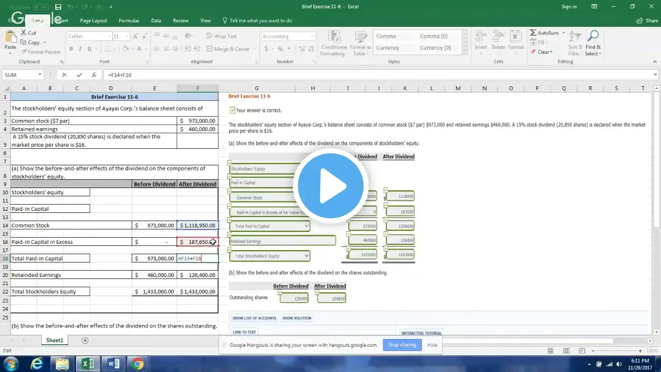661x372 pixels.
Task: Add a new sheet with plus icon
Action: pyautogui.click(x=85, y=340)
